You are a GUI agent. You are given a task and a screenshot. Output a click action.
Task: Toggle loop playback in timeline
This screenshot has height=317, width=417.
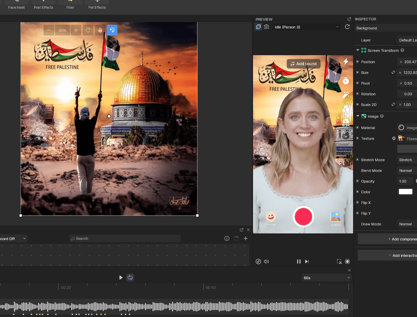click(x=130, y=278)
